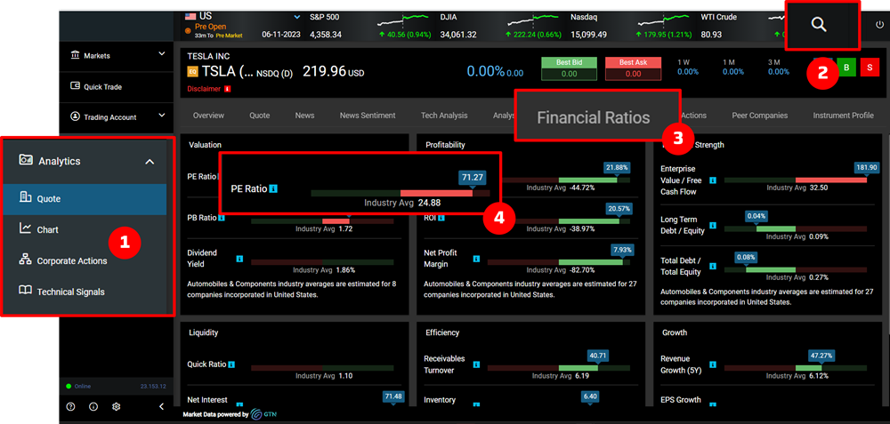The image size is (890, 424).
Task: Click Long Term Debt / Equity info icon
Action: tap(713, 225)
